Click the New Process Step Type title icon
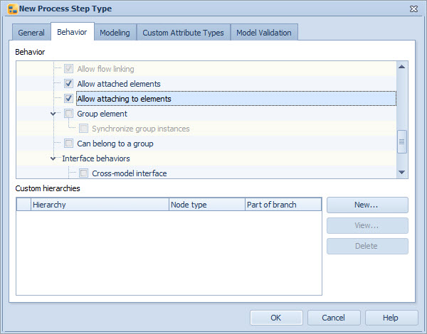The image size is (427, 334). click(x=11, y=9)
